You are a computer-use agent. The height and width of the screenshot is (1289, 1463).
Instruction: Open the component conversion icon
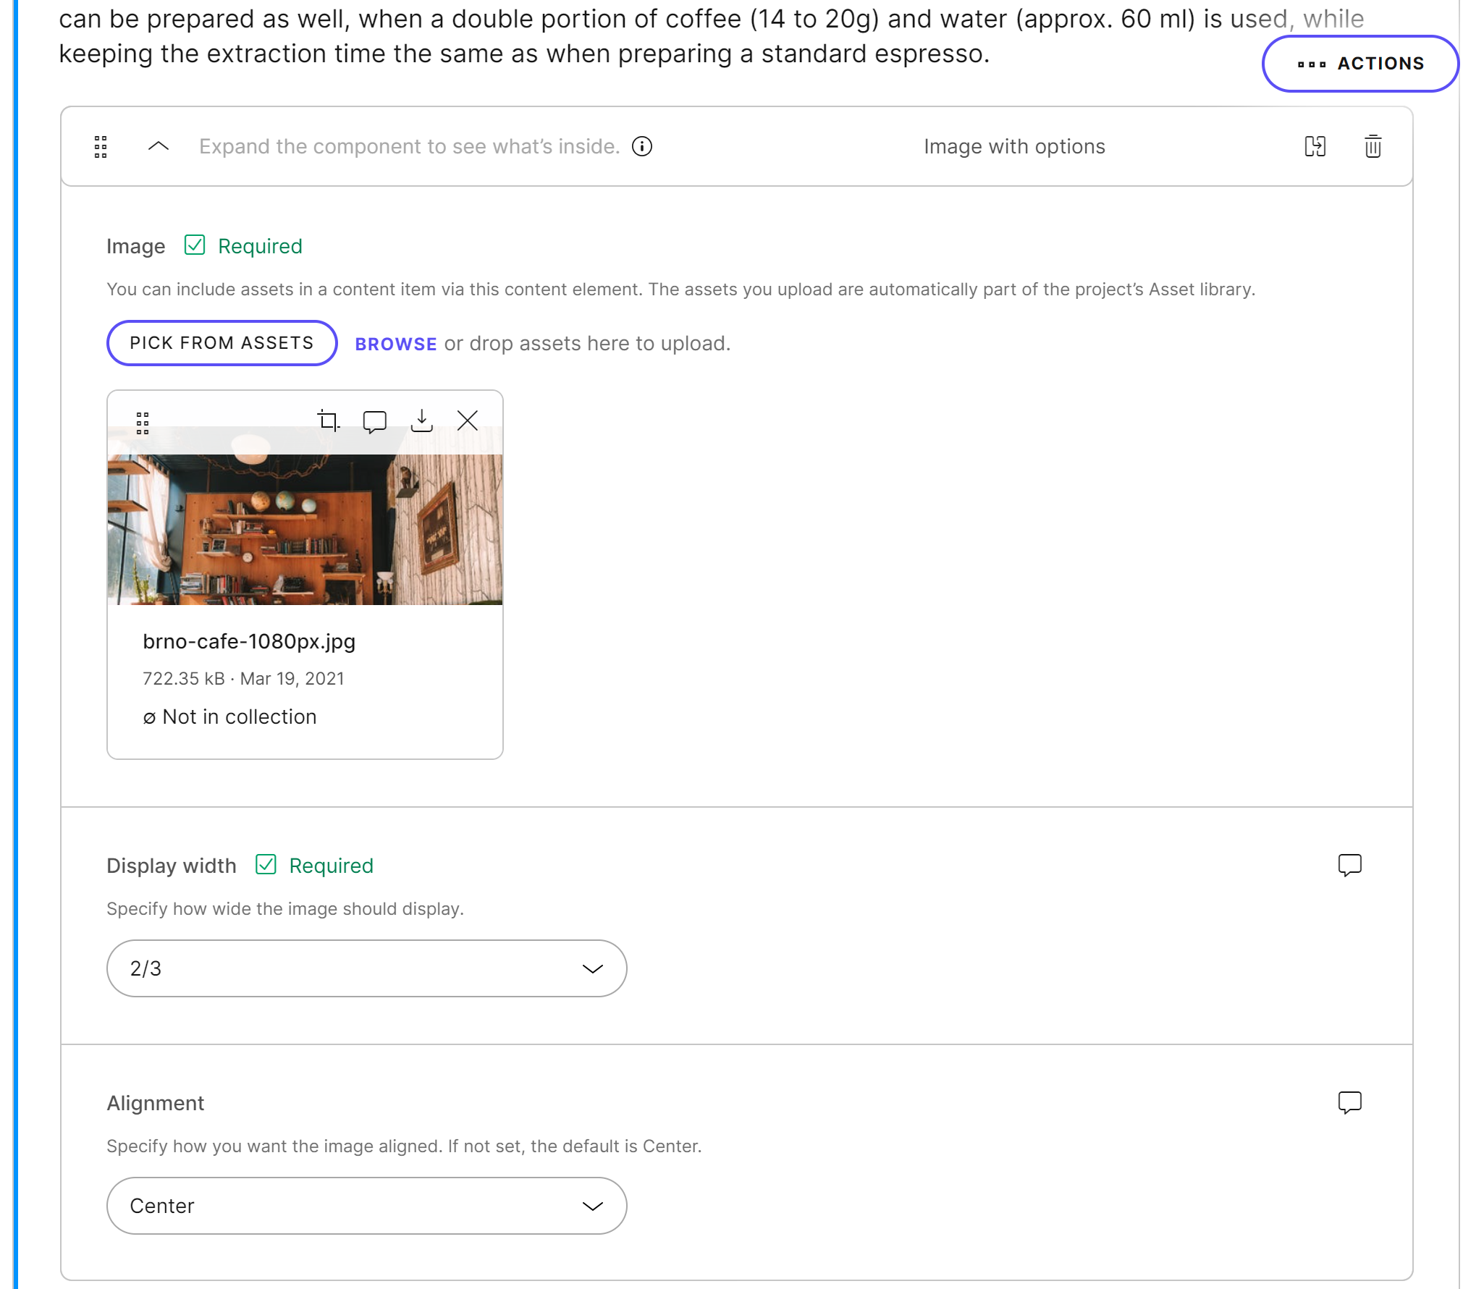click(1317, 146)
